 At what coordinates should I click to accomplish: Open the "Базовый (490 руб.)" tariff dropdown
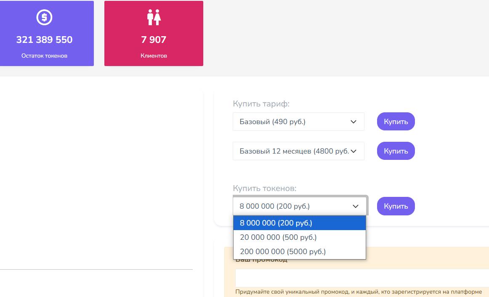coord(298,122)
